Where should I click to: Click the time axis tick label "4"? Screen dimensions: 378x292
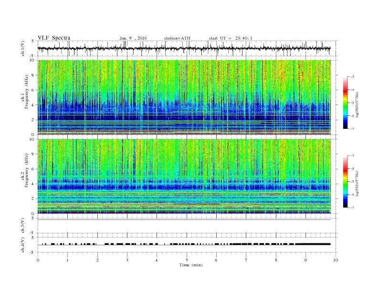(157, 260)
